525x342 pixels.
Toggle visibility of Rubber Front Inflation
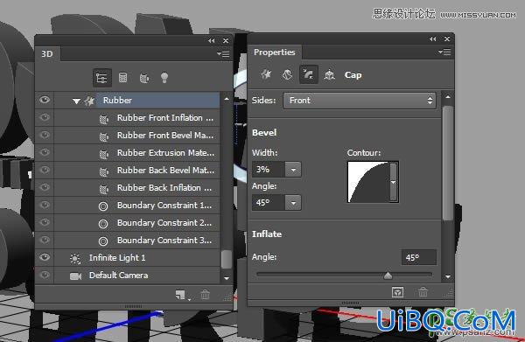tap(45, 117)
